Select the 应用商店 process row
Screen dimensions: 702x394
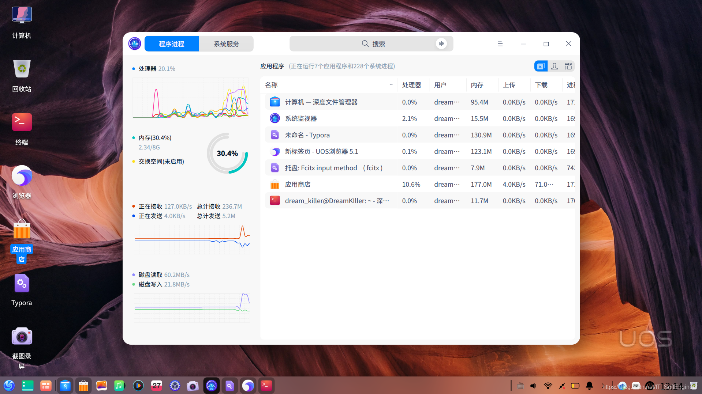(420, 184)
